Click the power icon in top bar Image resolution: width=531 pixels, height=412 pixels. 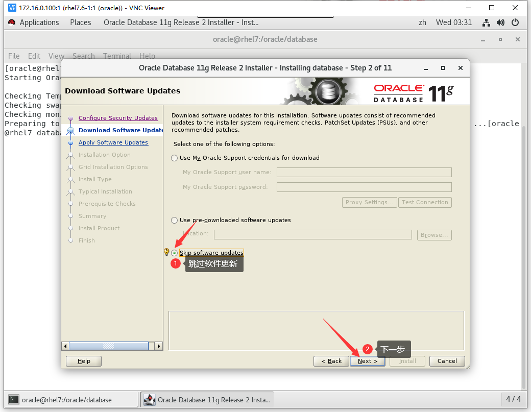pos(515,22)
